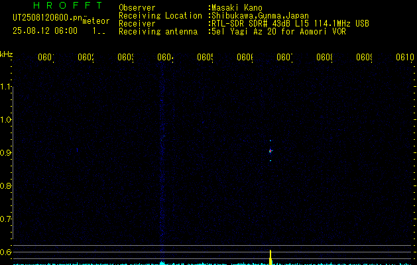Click the 1.0 frequency axis label
This screenshot has height=265, width=417.
coord(6,120)
